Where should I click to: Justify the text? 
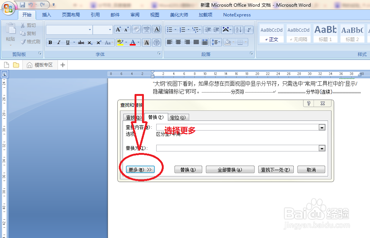pyautogui.click(x=196, y=43)
